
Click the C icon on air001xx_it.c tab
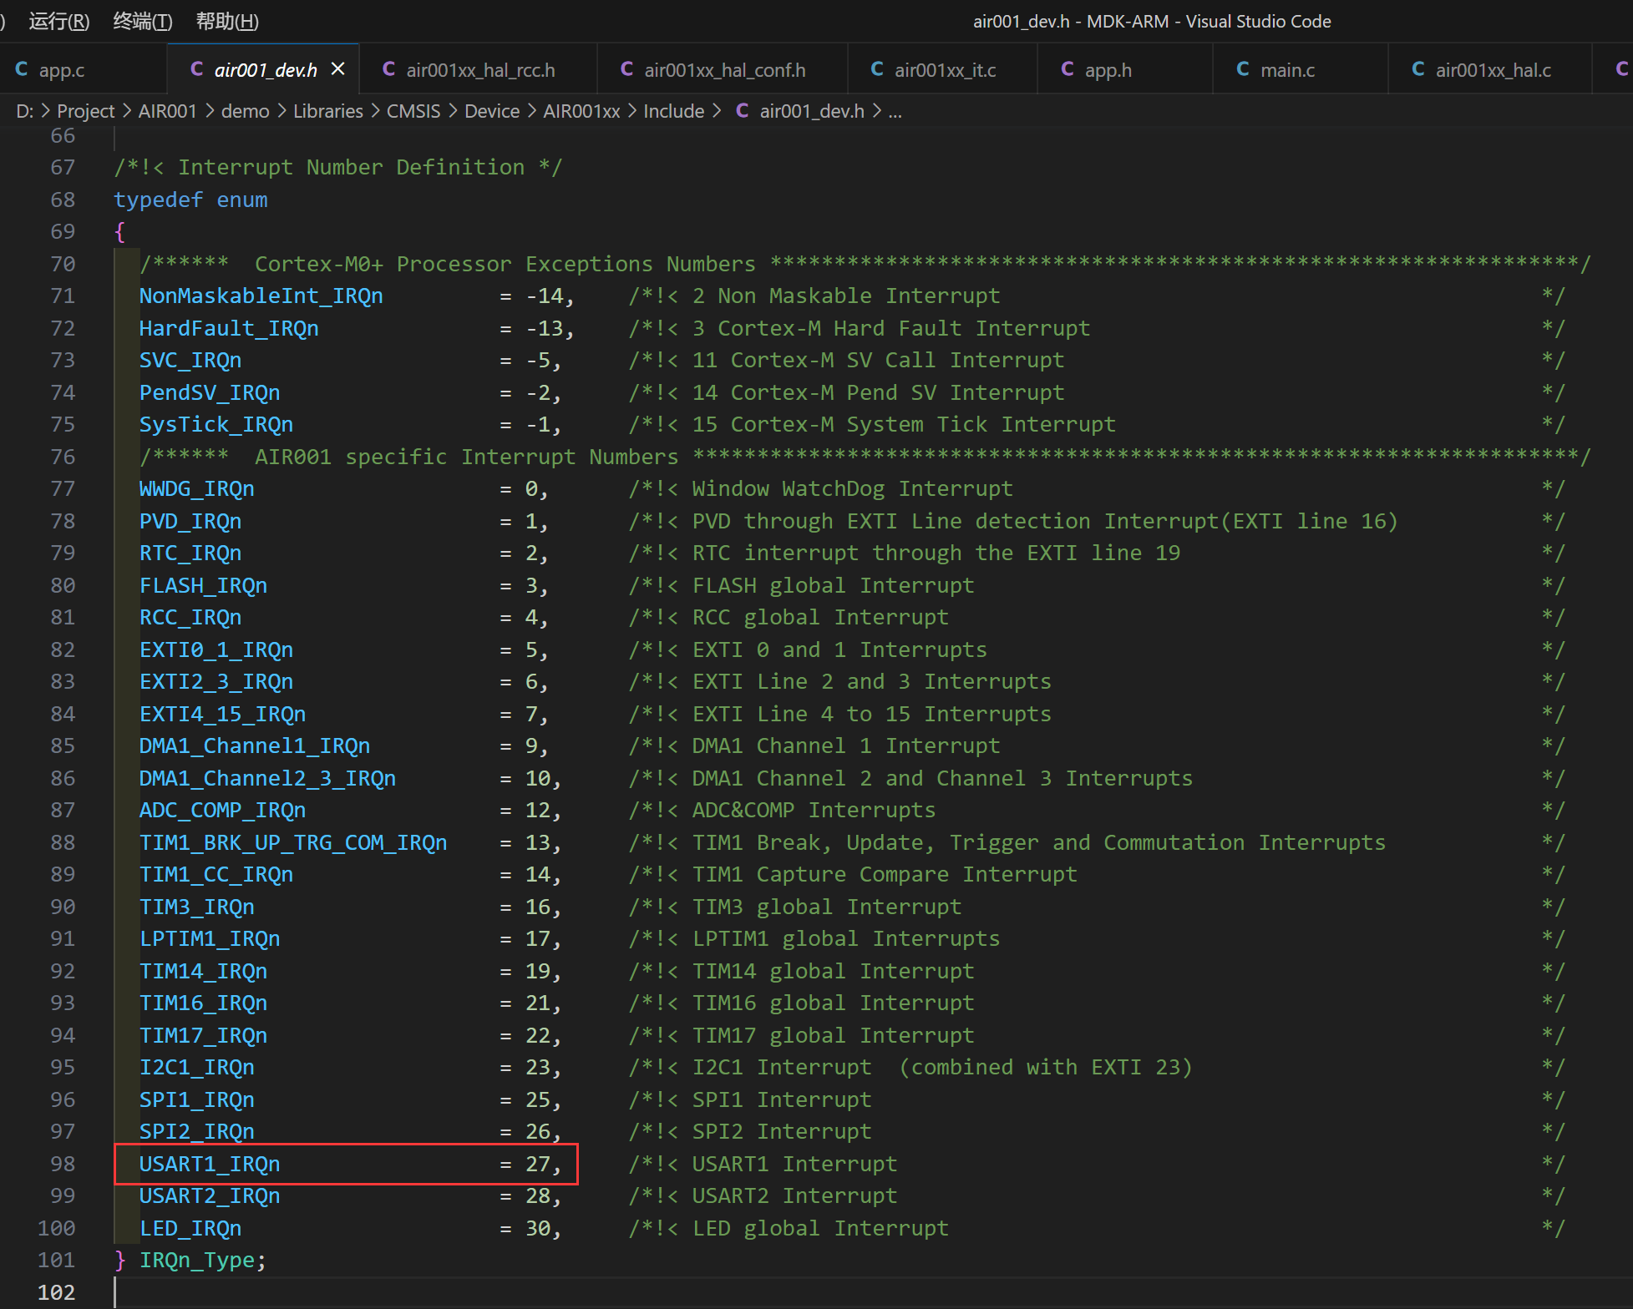click(x=877, y=69)
